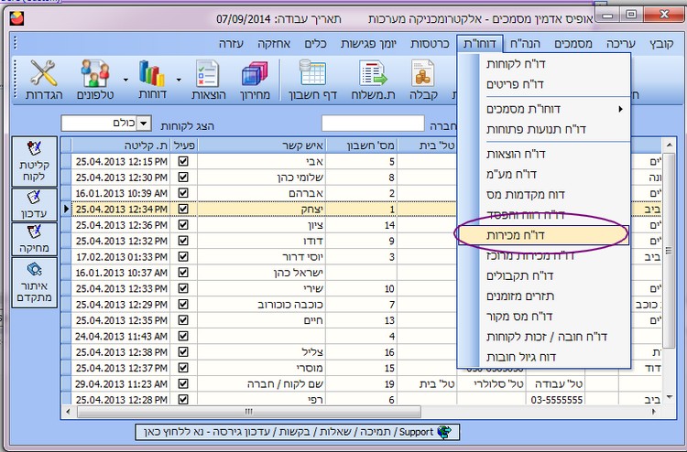The height and width of the screenshot is (452, 687).
Task: Toggle active checkbox in יוסי דרור row
Action: tap(183, 256)
